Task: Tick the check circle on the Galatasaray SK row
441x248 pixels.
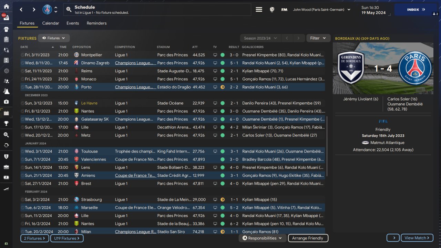Action: 22,119
